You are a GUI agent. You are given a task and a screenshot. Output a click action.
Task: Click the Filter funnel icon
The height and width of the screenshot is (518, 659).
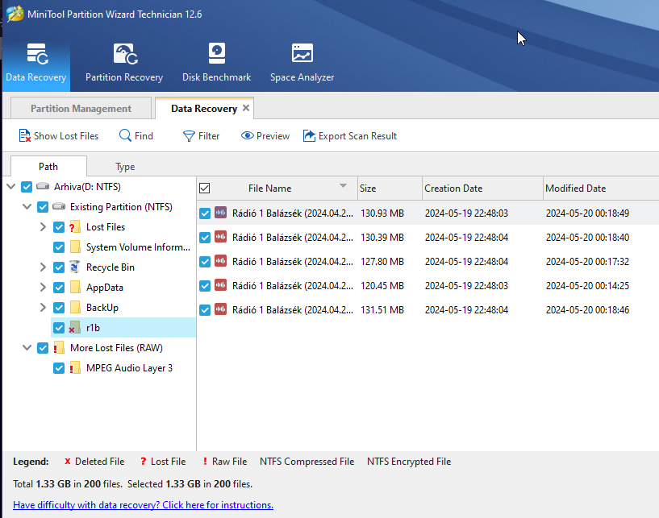click(189, 136)
